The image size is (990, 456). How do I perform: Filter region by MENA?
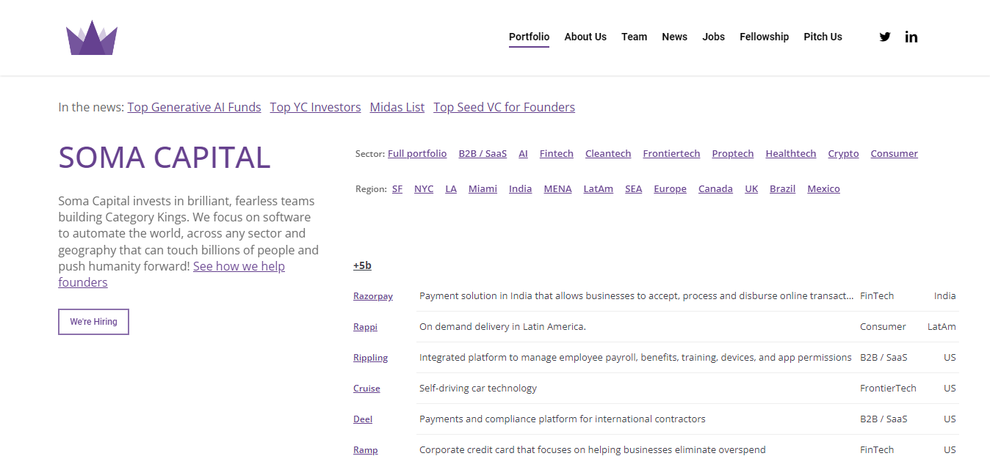(x=558, y=189)
